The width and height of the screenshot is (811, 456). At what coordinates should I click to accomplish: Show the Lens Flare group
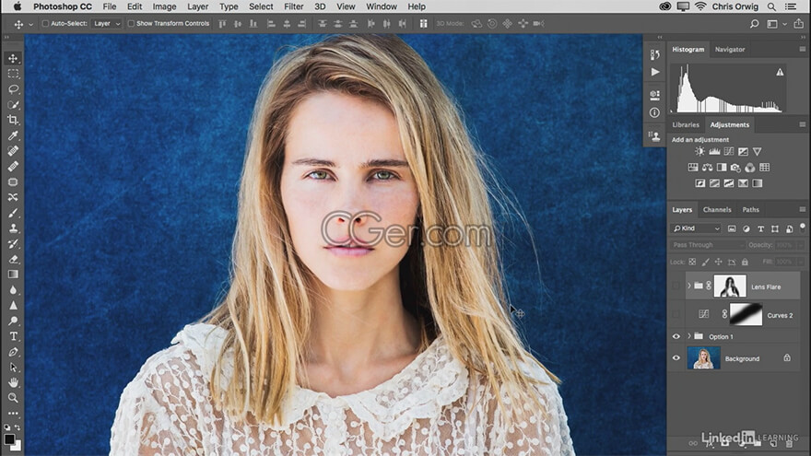click(x=676, y=286)
